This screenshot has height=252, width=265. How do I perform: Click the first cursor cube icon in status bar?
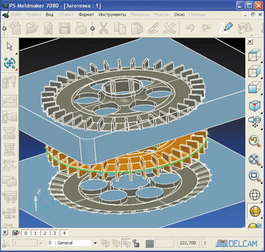click(x=105, y=243)
